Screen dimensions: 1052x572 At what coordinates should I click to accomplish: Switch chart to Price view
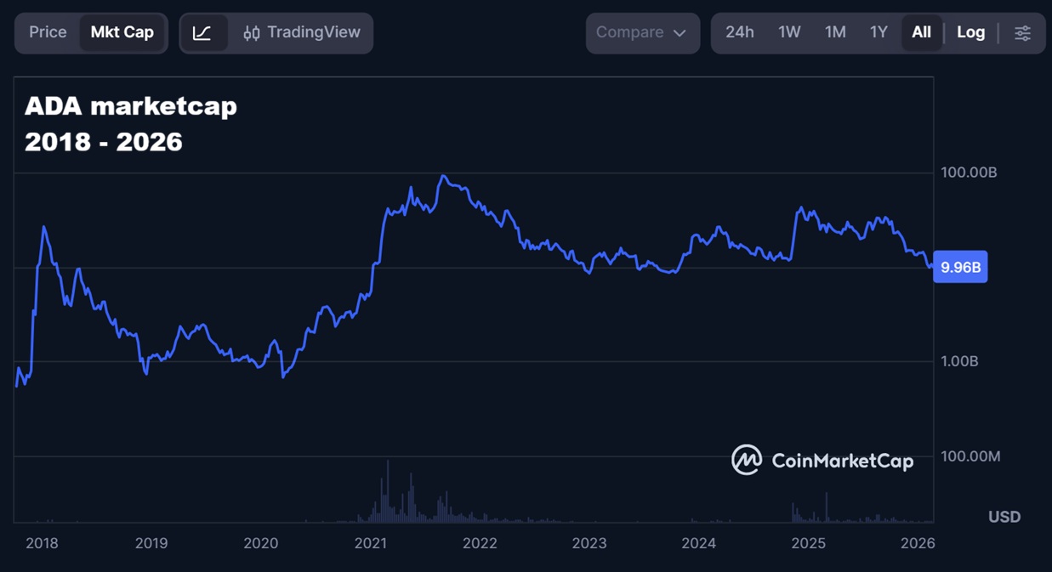[x=48, y=32]
